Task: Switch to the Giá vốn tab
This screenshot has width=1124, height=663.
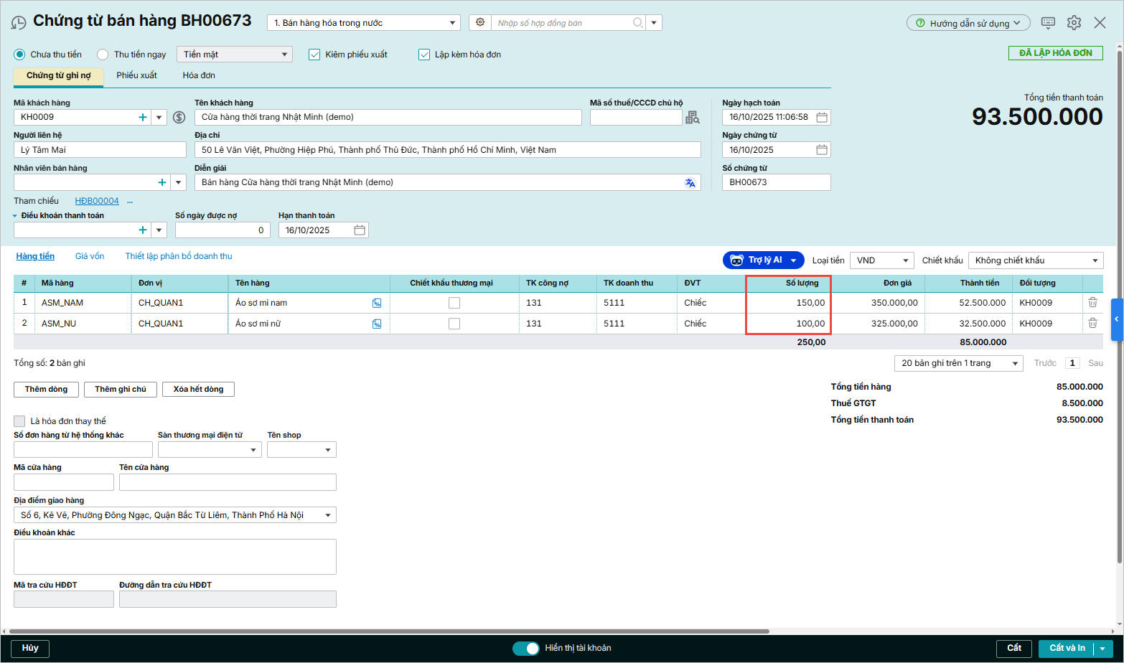Action: point(90,256)
